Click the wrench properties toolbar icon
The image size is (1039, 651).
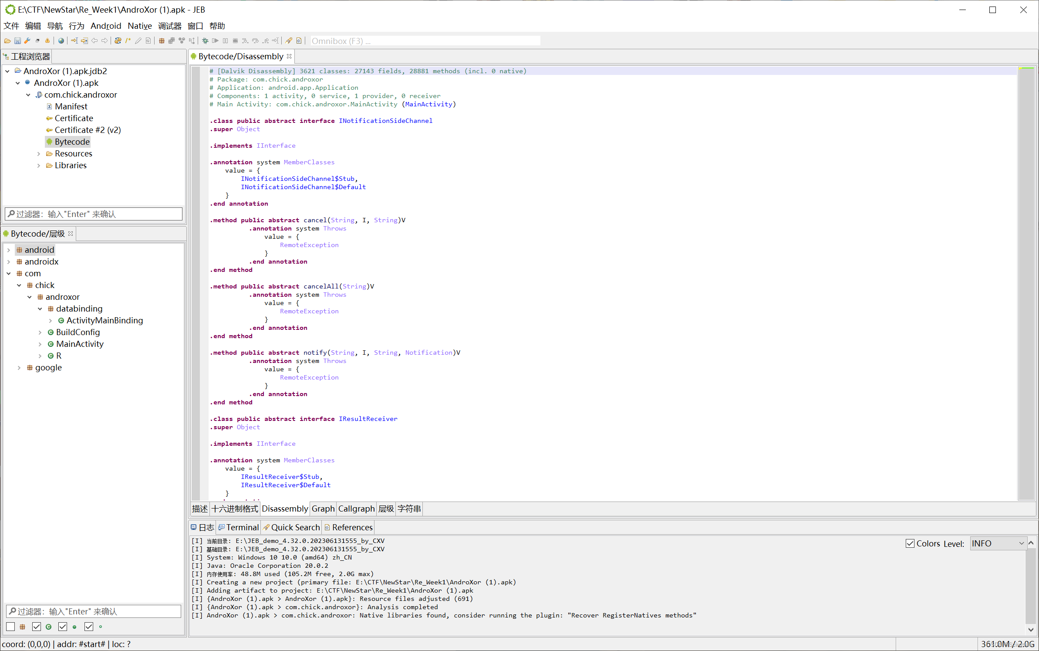(27, 41)
